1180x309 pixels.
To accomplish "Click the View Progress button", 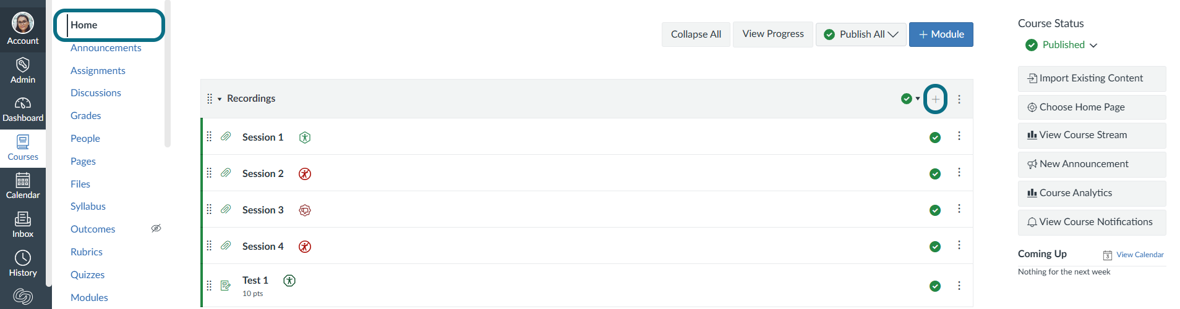I will [x=773, y=35].
